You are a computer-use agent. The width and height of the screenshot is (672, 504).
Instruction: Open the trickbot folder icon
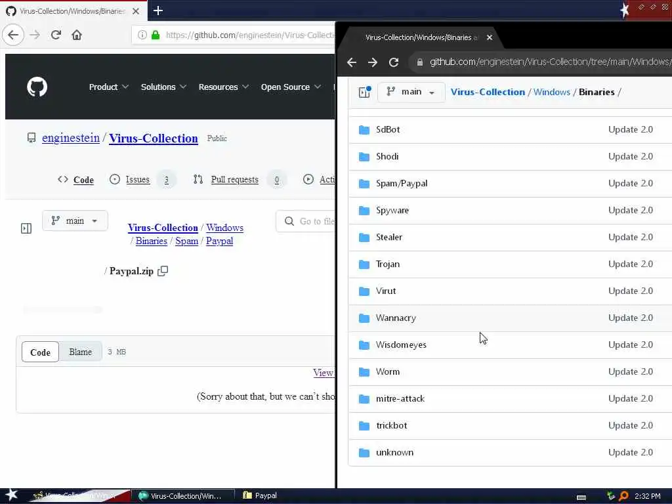click(x=364, y=427)
